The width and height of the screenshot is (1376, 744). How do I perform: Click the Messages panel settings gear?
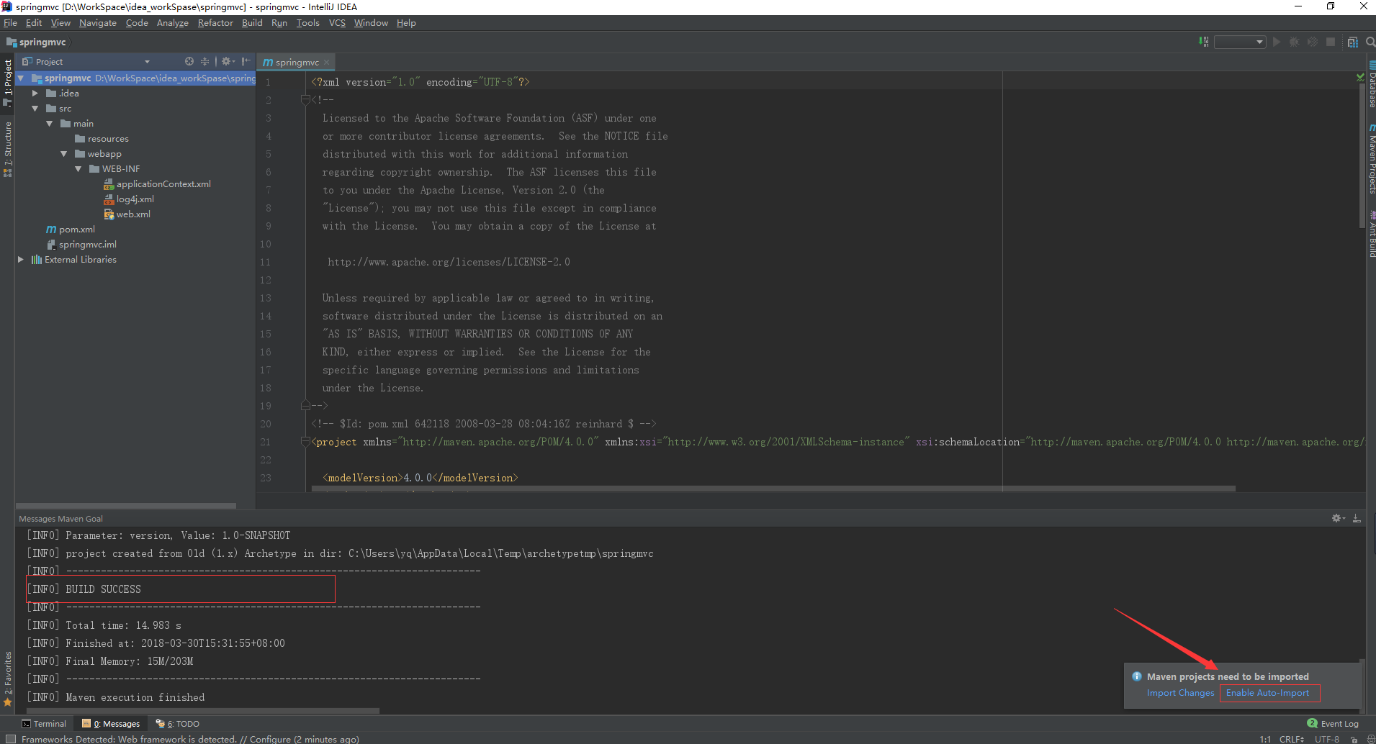(1338, 518)
